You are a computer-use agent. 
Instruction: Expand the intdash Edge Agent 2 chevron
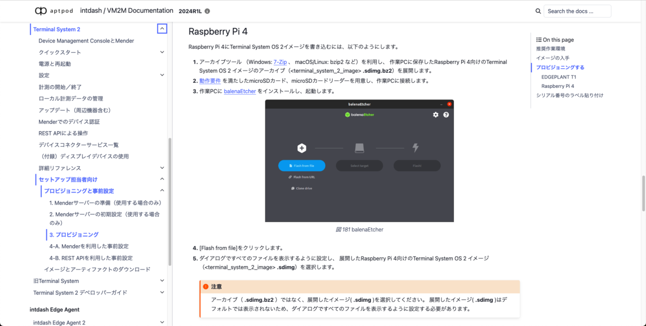pyautogui.click(x=162, y=322)
